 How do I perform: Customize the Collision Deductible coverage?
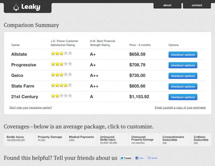[201, 139]
